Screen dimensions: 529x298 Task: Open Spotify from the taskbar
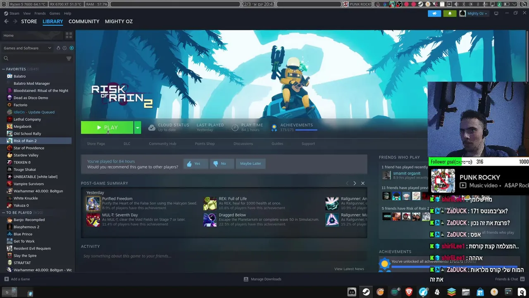point(395,292)
